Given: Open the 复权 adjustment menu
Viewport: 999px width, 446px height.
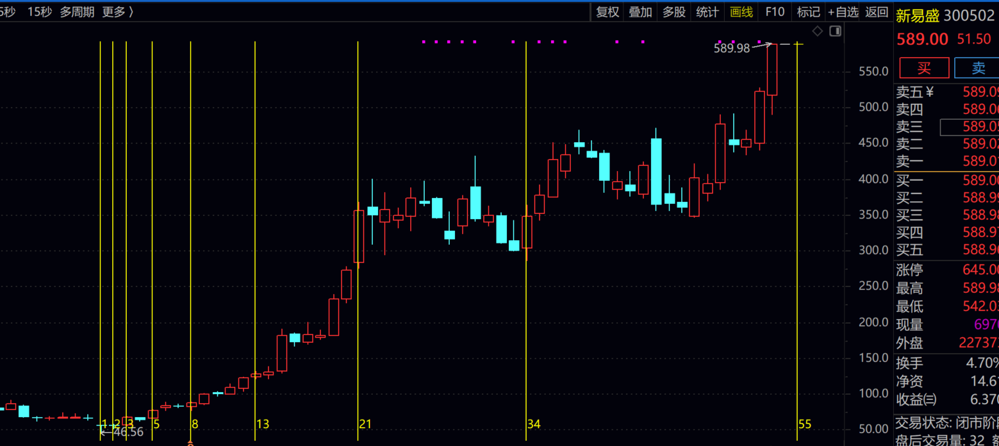Looking at the screenshot, I should click(607, 12).
